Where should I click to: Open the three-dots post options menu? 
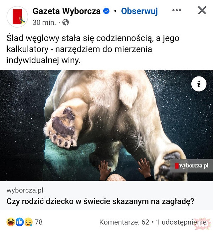(x=177, y=10)
